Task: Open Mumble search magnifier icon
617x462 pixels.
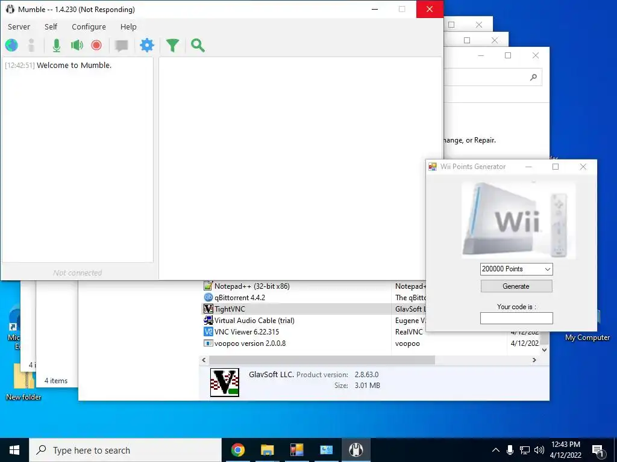Action: click(198, 46)
